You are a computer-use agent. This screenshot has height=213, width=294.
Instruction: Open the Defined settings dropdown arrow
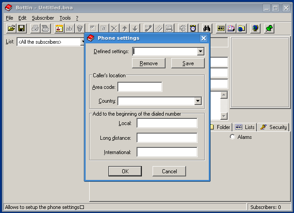200,51
